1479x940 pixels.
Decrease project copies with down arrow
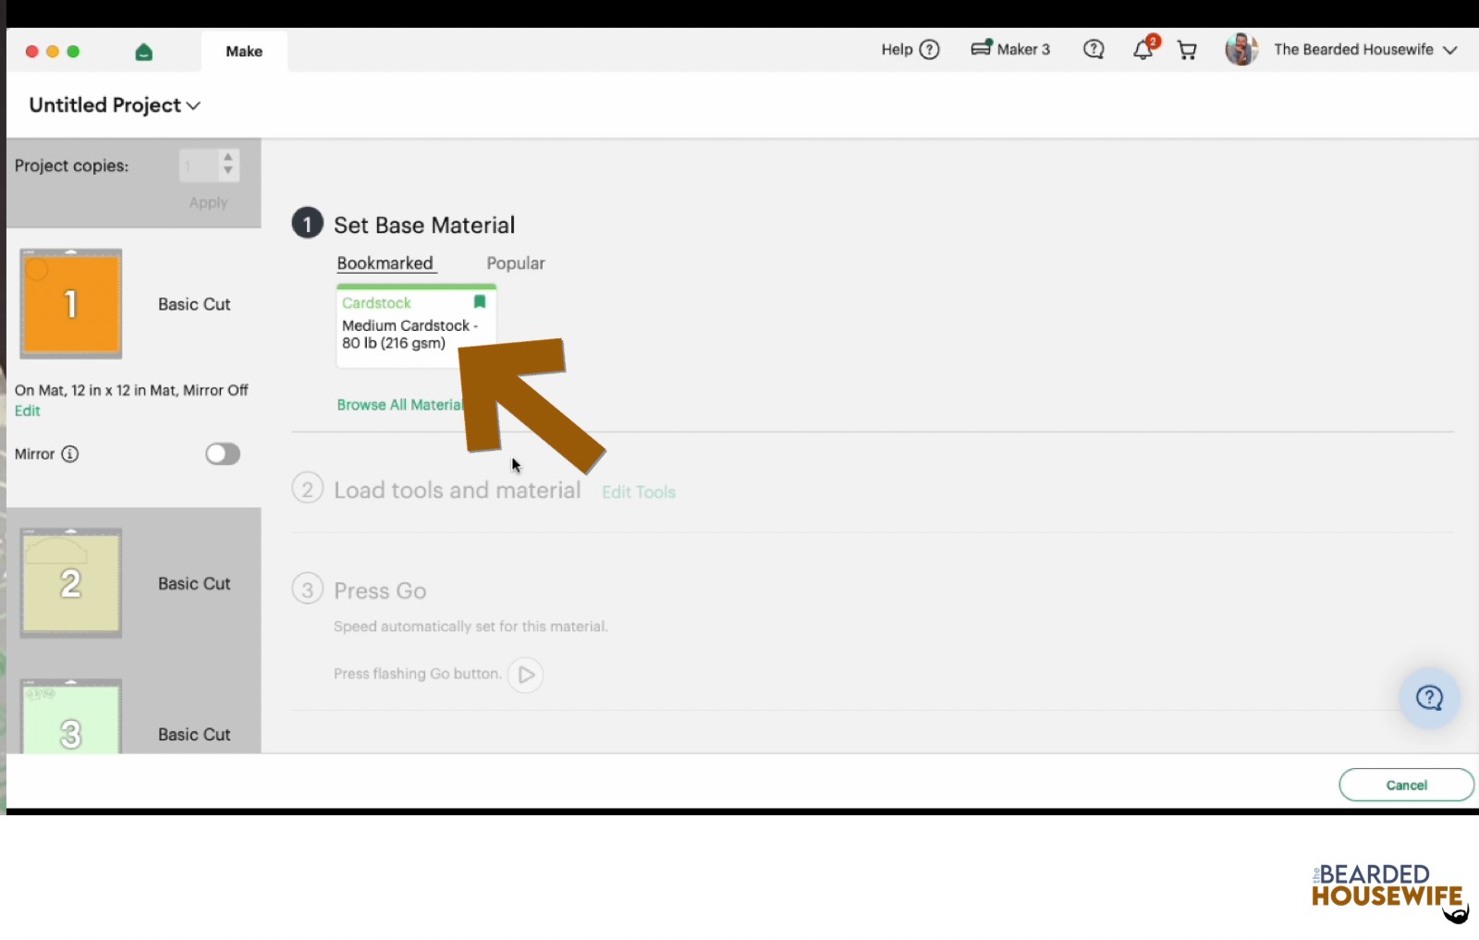tap(228, 171)
